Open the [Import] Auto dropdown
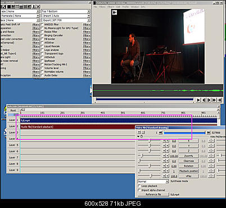This screenshot has height=208, width=226. (66, 16)
